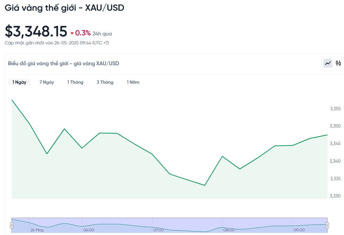
Task: Select the 7 Ngày time range
Action: [x=47, y=82]
